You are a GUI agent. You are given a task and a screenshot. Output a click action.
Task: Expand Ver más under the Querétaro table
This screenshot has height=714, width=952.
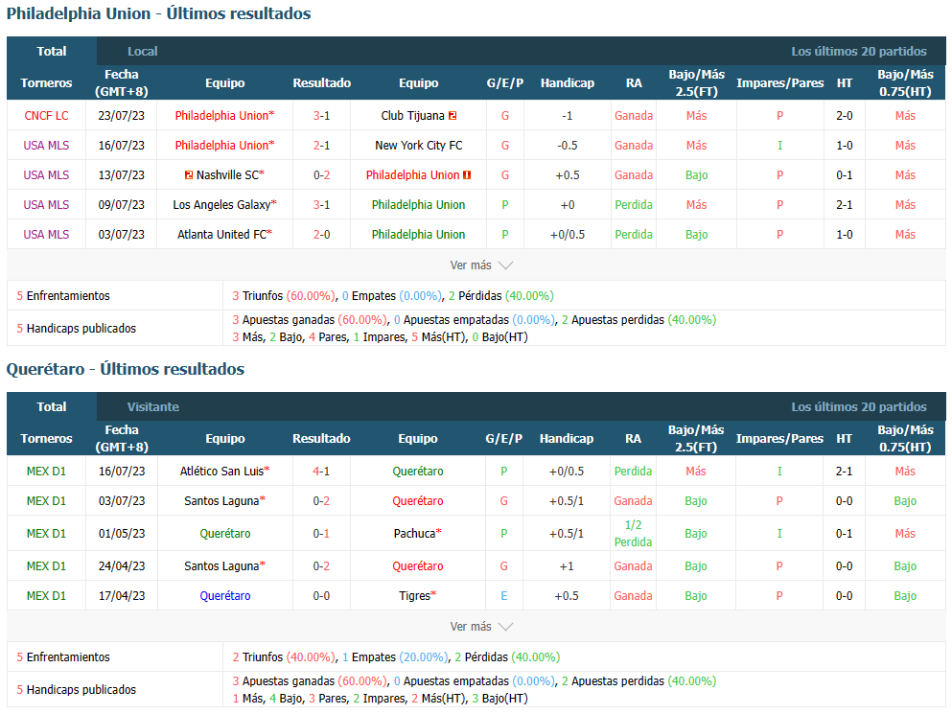[481, 627]
